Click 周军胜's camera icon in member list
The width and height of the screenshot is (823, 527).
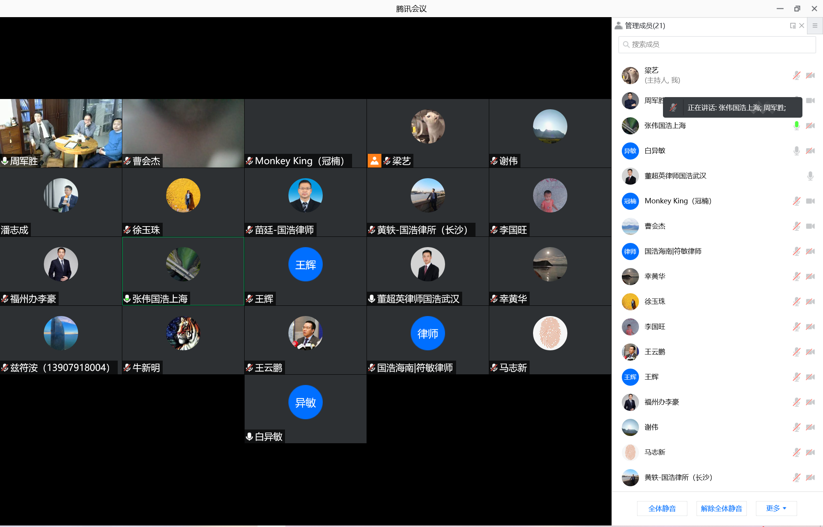(810, 101)
